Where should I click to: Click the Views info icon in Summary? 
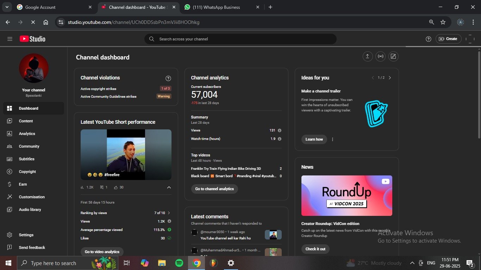pyautogui.click(x=280, y=130)
